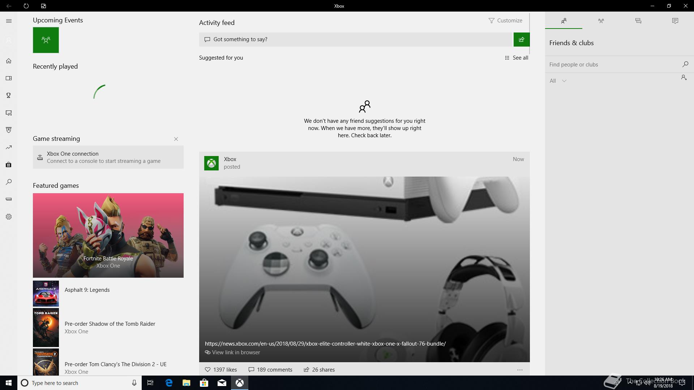The image size is (694, 390).
Task: Expand the All friends filter dropdown
Action: pyautogui.click(x=558, y=81)
